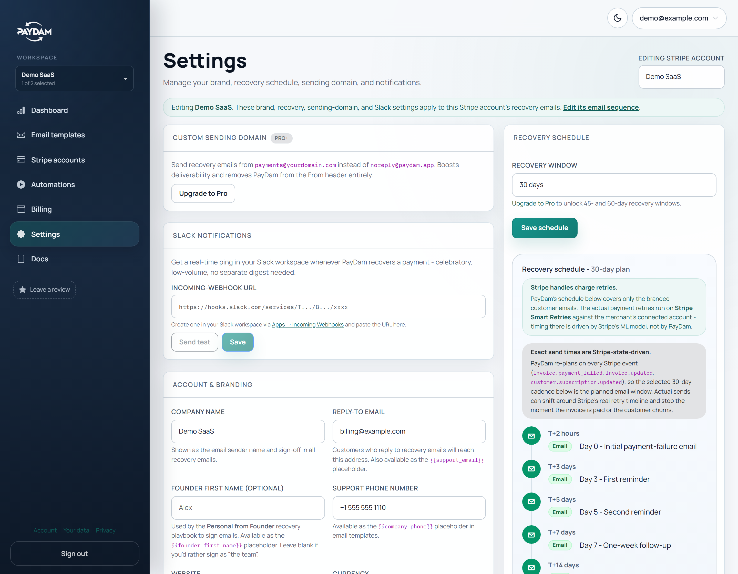Click the Company Name field

click(248, 432)
